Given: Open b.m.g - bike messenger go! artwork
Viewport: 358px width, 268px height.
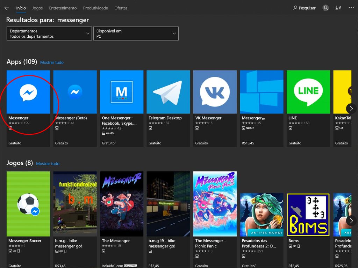Looking at the screenshot, I should point(75,204).
